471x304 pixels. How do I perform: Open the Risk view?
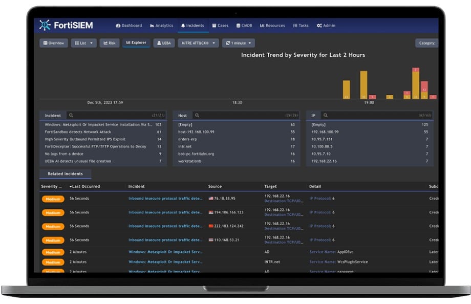110,43
